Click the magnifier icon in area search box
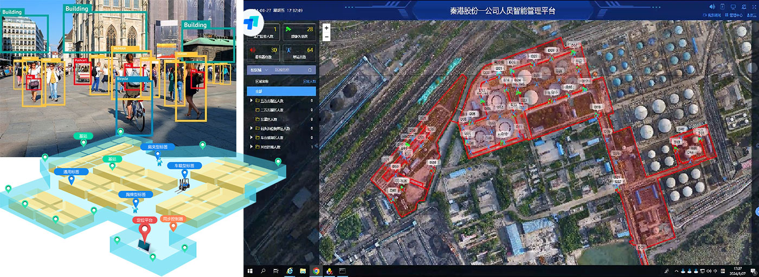This screenshot has width=759, height=277. coord(310,70)
